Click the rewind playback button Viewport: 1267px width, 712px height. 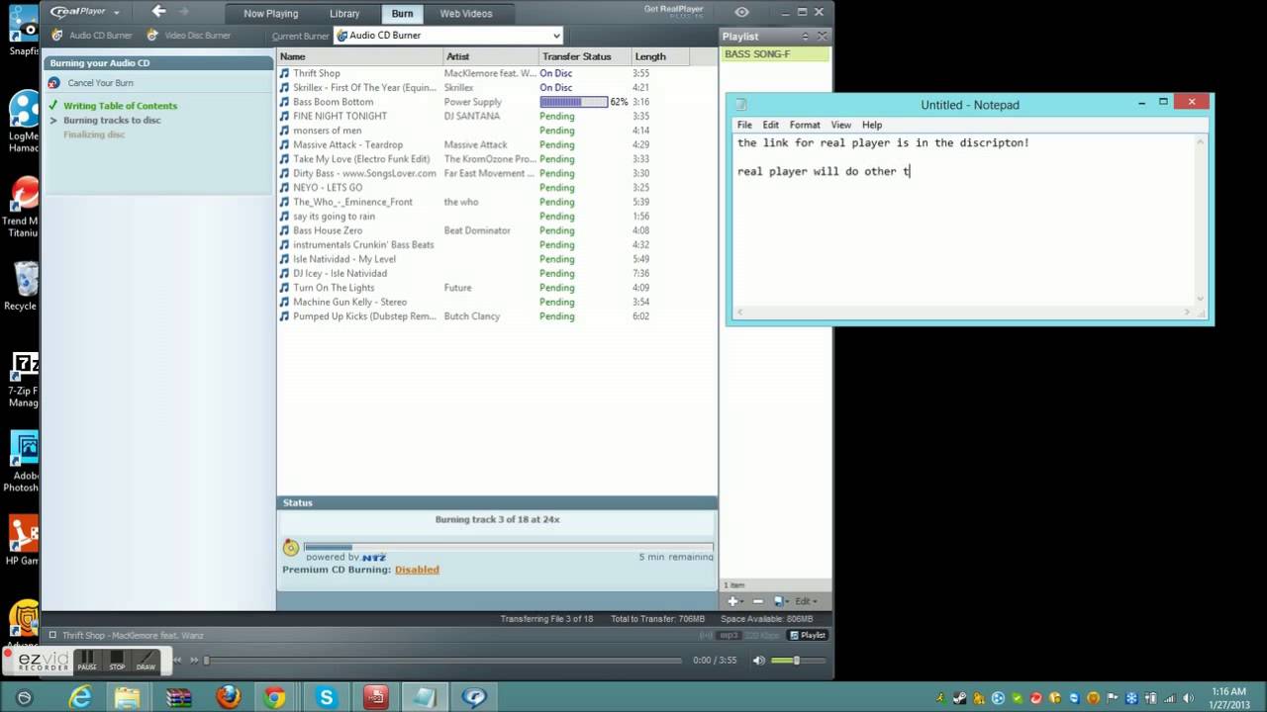[x=177, y=660]
